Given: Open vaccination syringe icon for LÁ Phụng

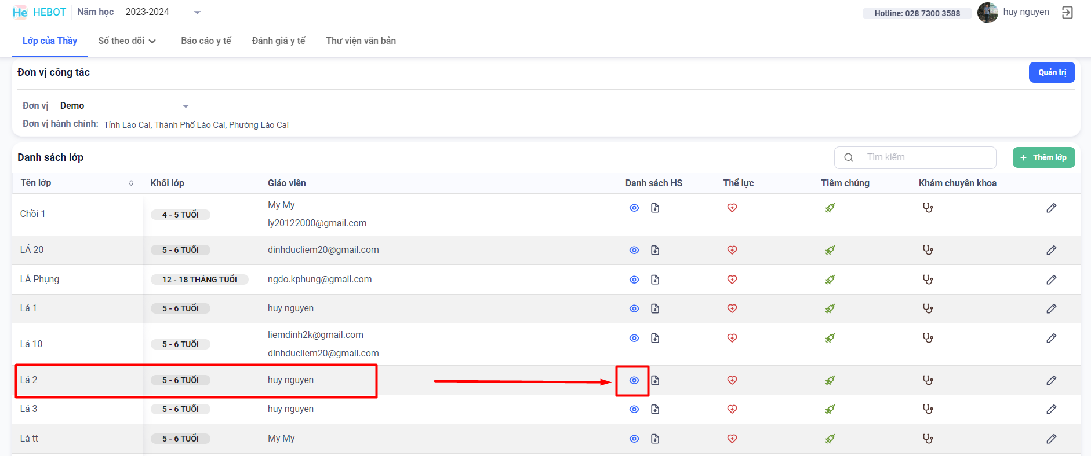Looking at the screenshot, I should pos(830,280).
